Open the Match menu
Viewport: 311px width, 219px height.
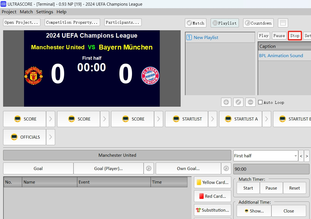26,12
